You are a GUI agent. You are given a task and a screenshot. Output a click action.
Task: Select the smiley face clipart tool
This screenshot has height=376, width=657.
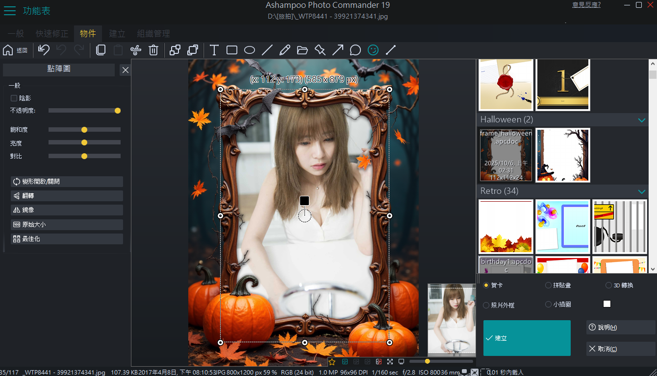click(x=373, y=50)
